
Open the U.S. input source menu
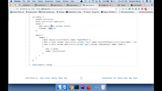point(113,1)
